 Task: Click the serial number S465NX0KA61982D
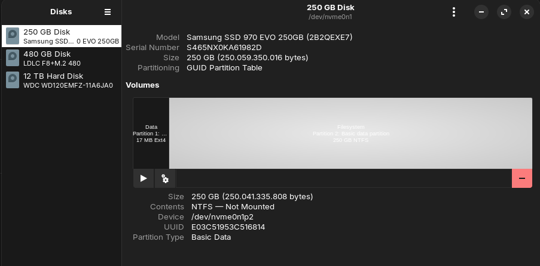(224, 48)
